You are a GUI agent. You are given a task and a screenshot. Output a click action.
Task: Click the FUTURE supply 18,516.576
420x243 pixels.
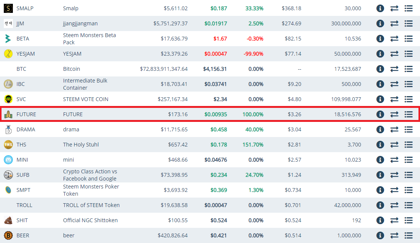347,114
